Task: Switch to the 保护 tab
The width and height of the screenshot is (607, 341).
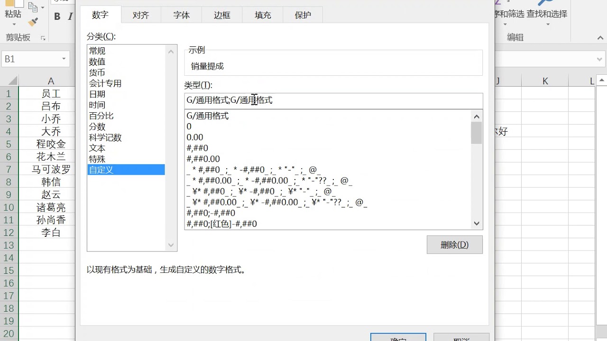Action: point(303,15)
